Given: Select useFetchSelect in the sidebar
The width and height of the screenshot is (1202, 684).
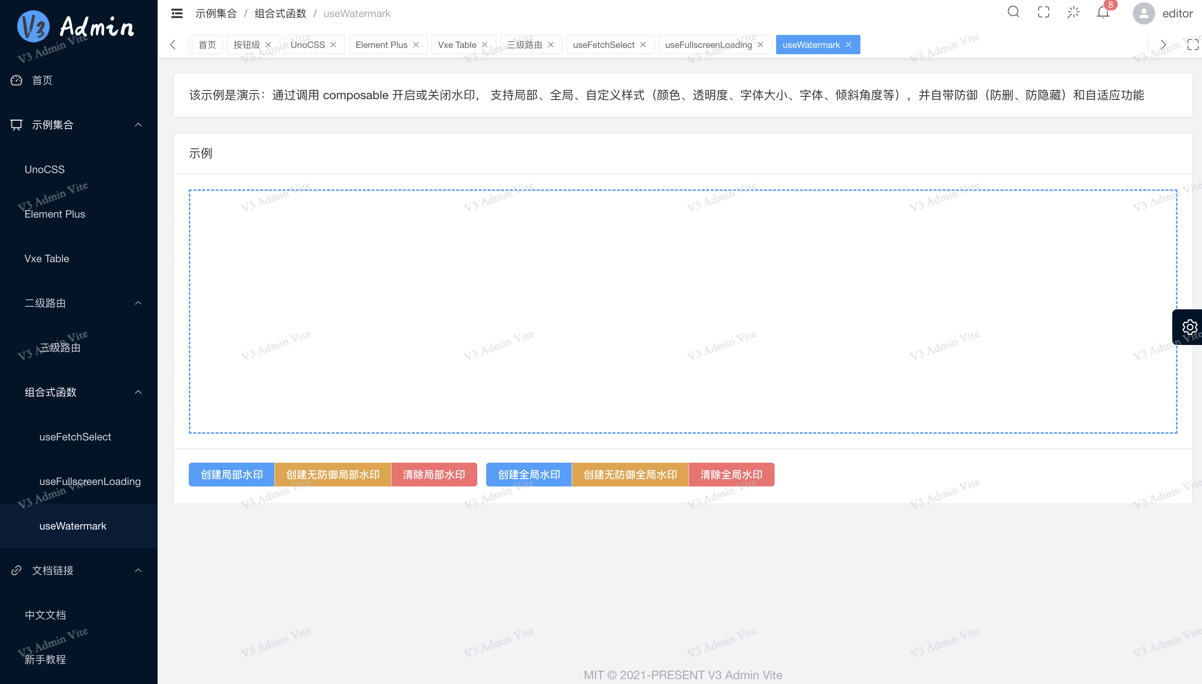Looking at the screenshot, I should pos(75,436).
